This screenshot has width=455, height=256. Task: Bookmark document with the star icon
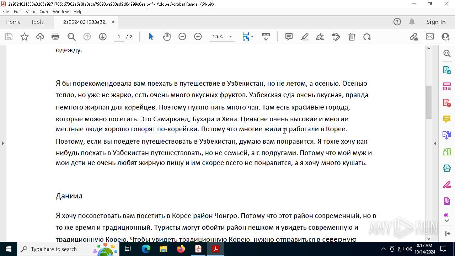click(25, 37)
